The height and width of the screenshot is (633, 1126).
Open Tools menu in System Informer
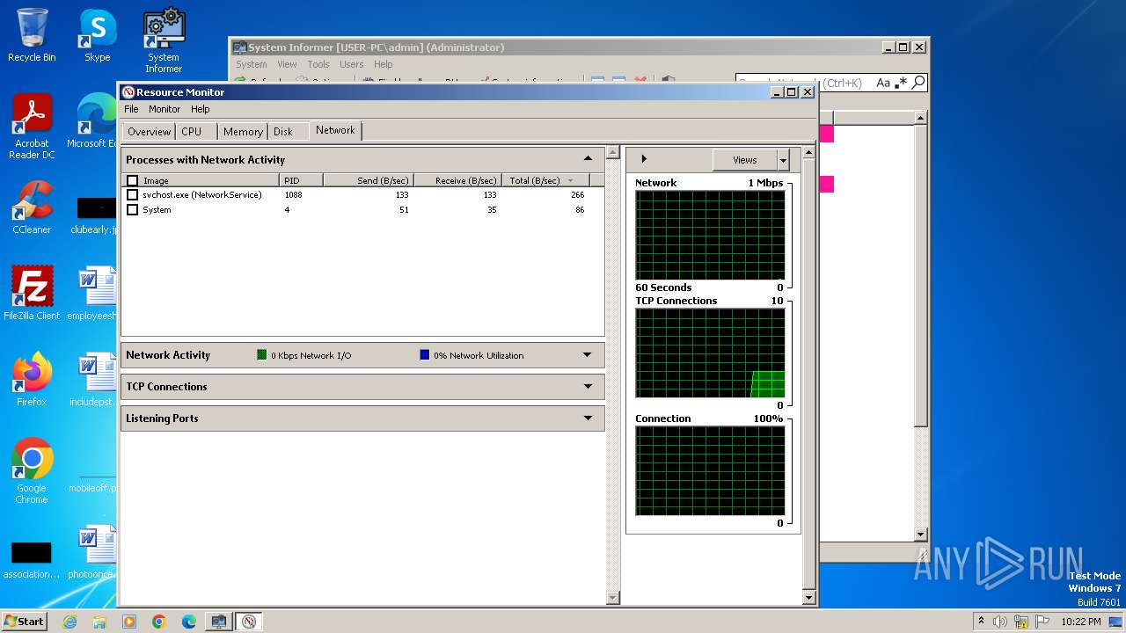click(318, 64)
